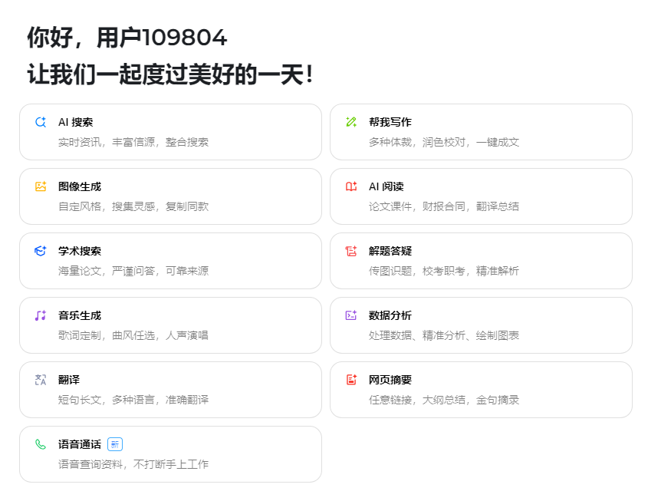
Task: Click the 新 badge beside 语音通话
Action: (117, 443)
